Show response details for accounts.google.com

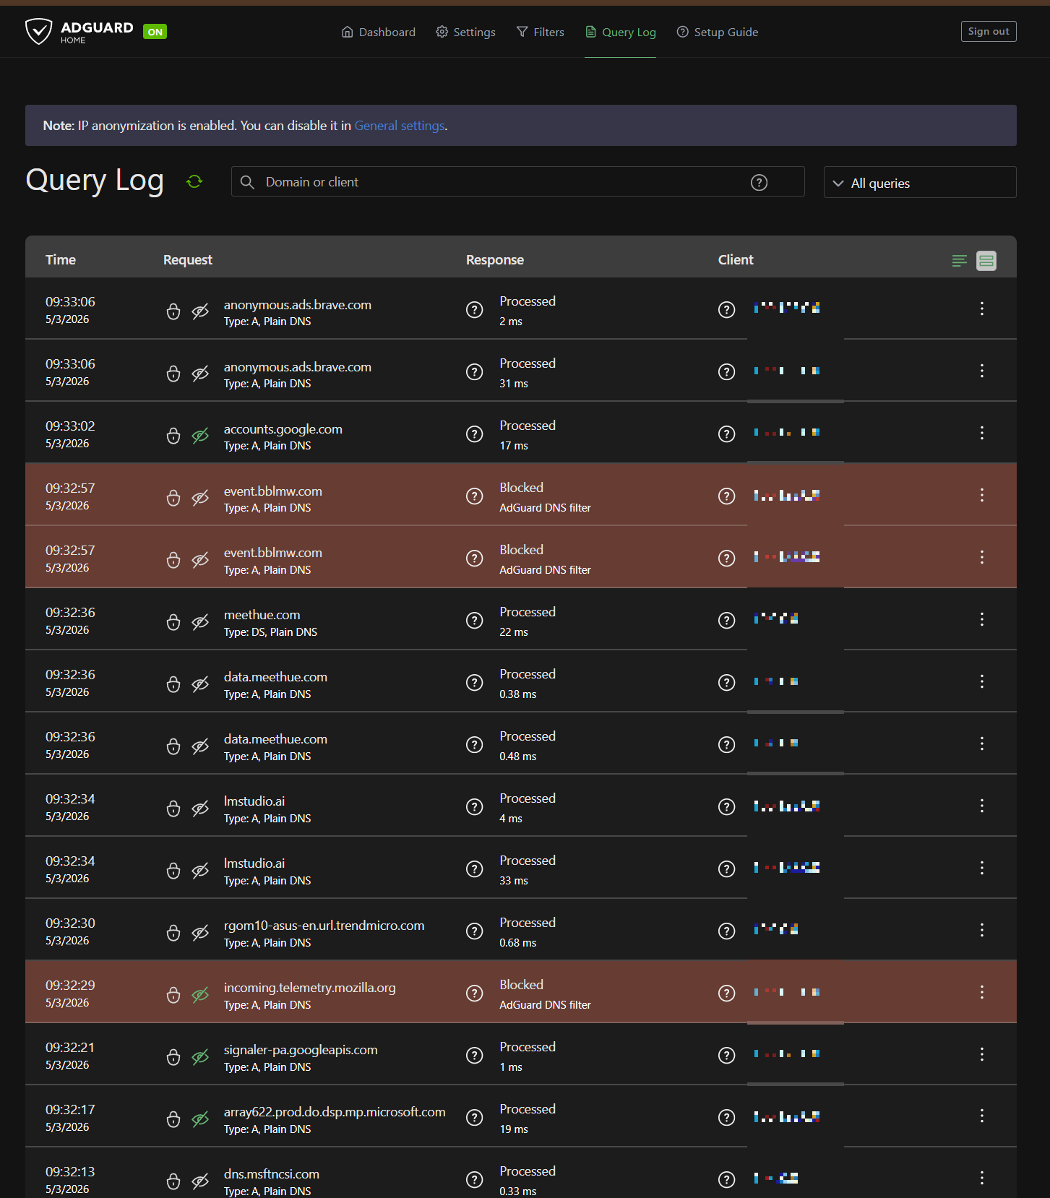pyautogui.click(x=474, y=434)
